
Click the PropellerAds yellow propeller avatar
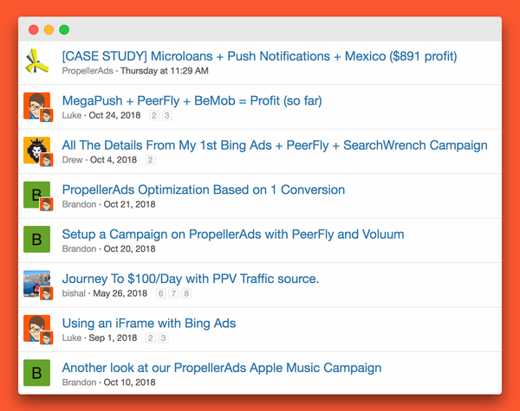coord(37,61)
